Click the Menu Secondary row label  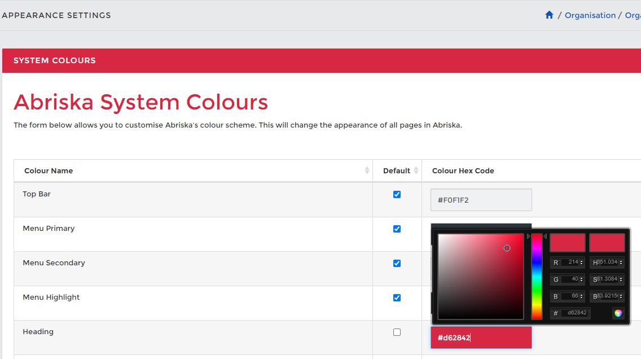pyautogui.click(x=54, y=263)
